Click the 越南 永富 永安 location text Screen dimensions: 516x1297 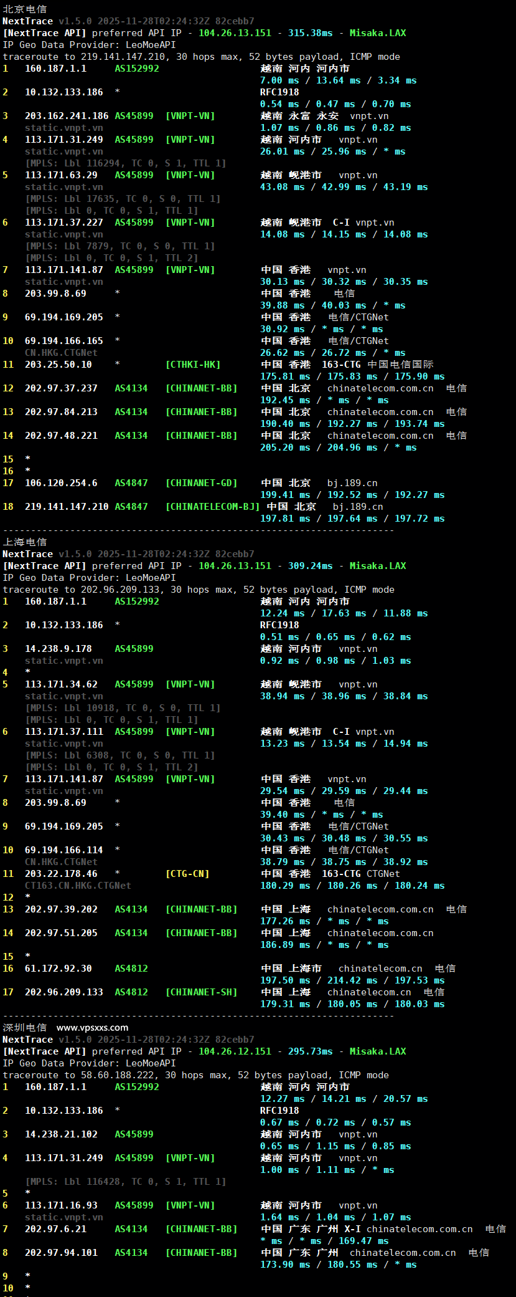(x=299, y=116)
